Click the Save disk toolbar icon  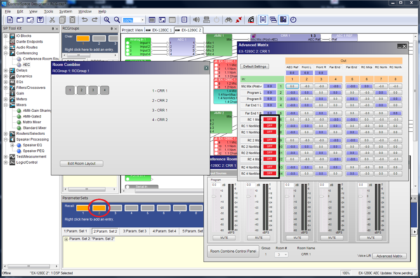pos(40,20)
